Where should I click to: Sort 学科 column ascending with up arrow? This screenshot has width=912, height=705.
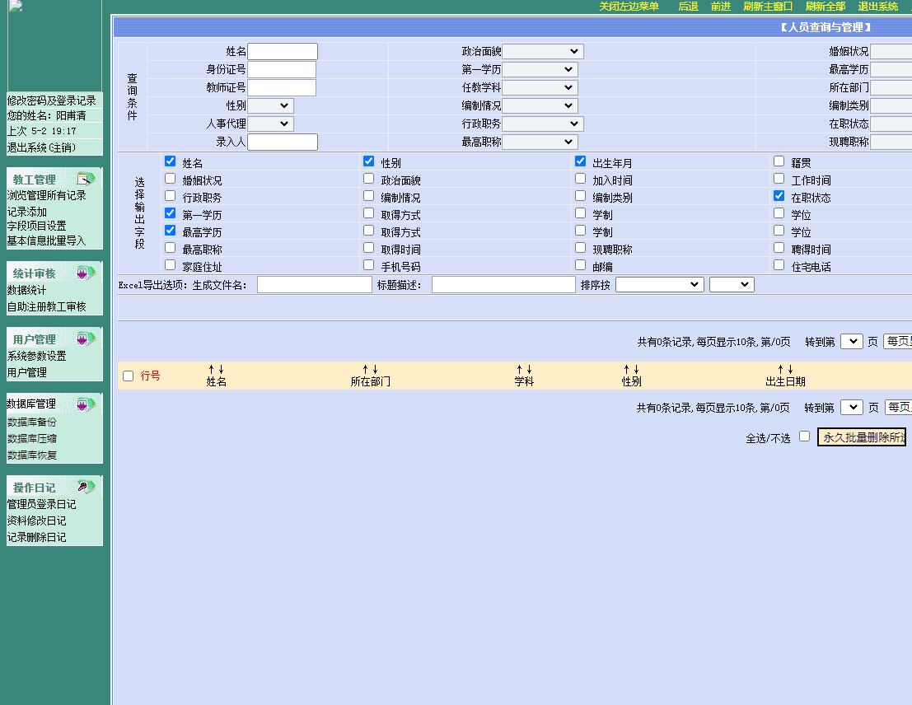click(x=519, y=369)
